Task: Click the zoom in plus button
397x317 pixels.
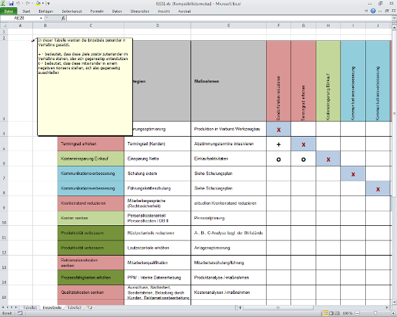Action: click(392, 313)
